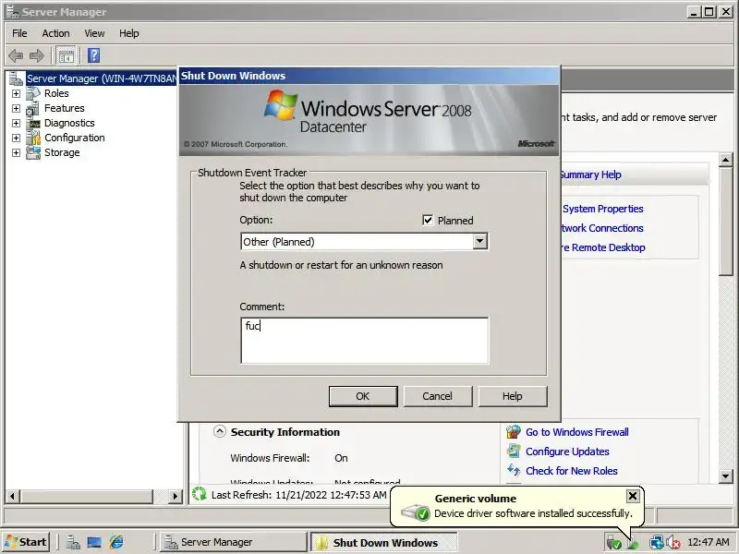Click Cancel in Shut Down Windows dialog

point(437,396)
